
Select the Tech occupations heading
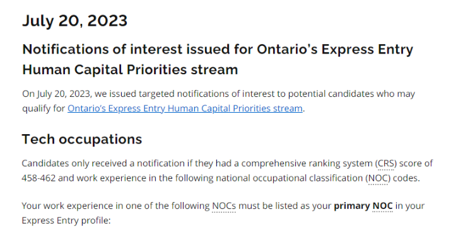pyautogui.click(x=82, y=139)
